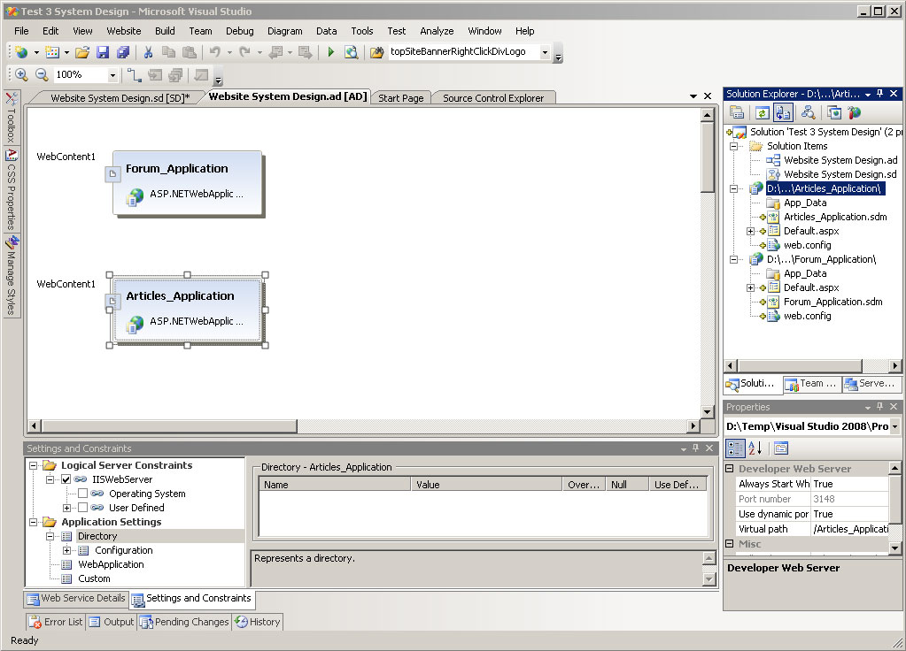Screen dimensions: 906x651
Task: Start debugging with green play icon
Action: pos(331,52)
